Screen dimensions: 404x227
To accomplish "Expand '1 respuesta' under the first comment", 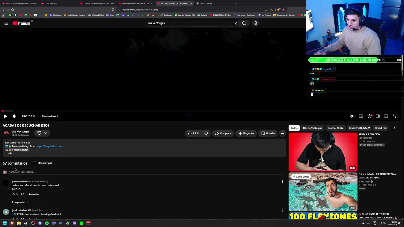I will pos(20,202).
